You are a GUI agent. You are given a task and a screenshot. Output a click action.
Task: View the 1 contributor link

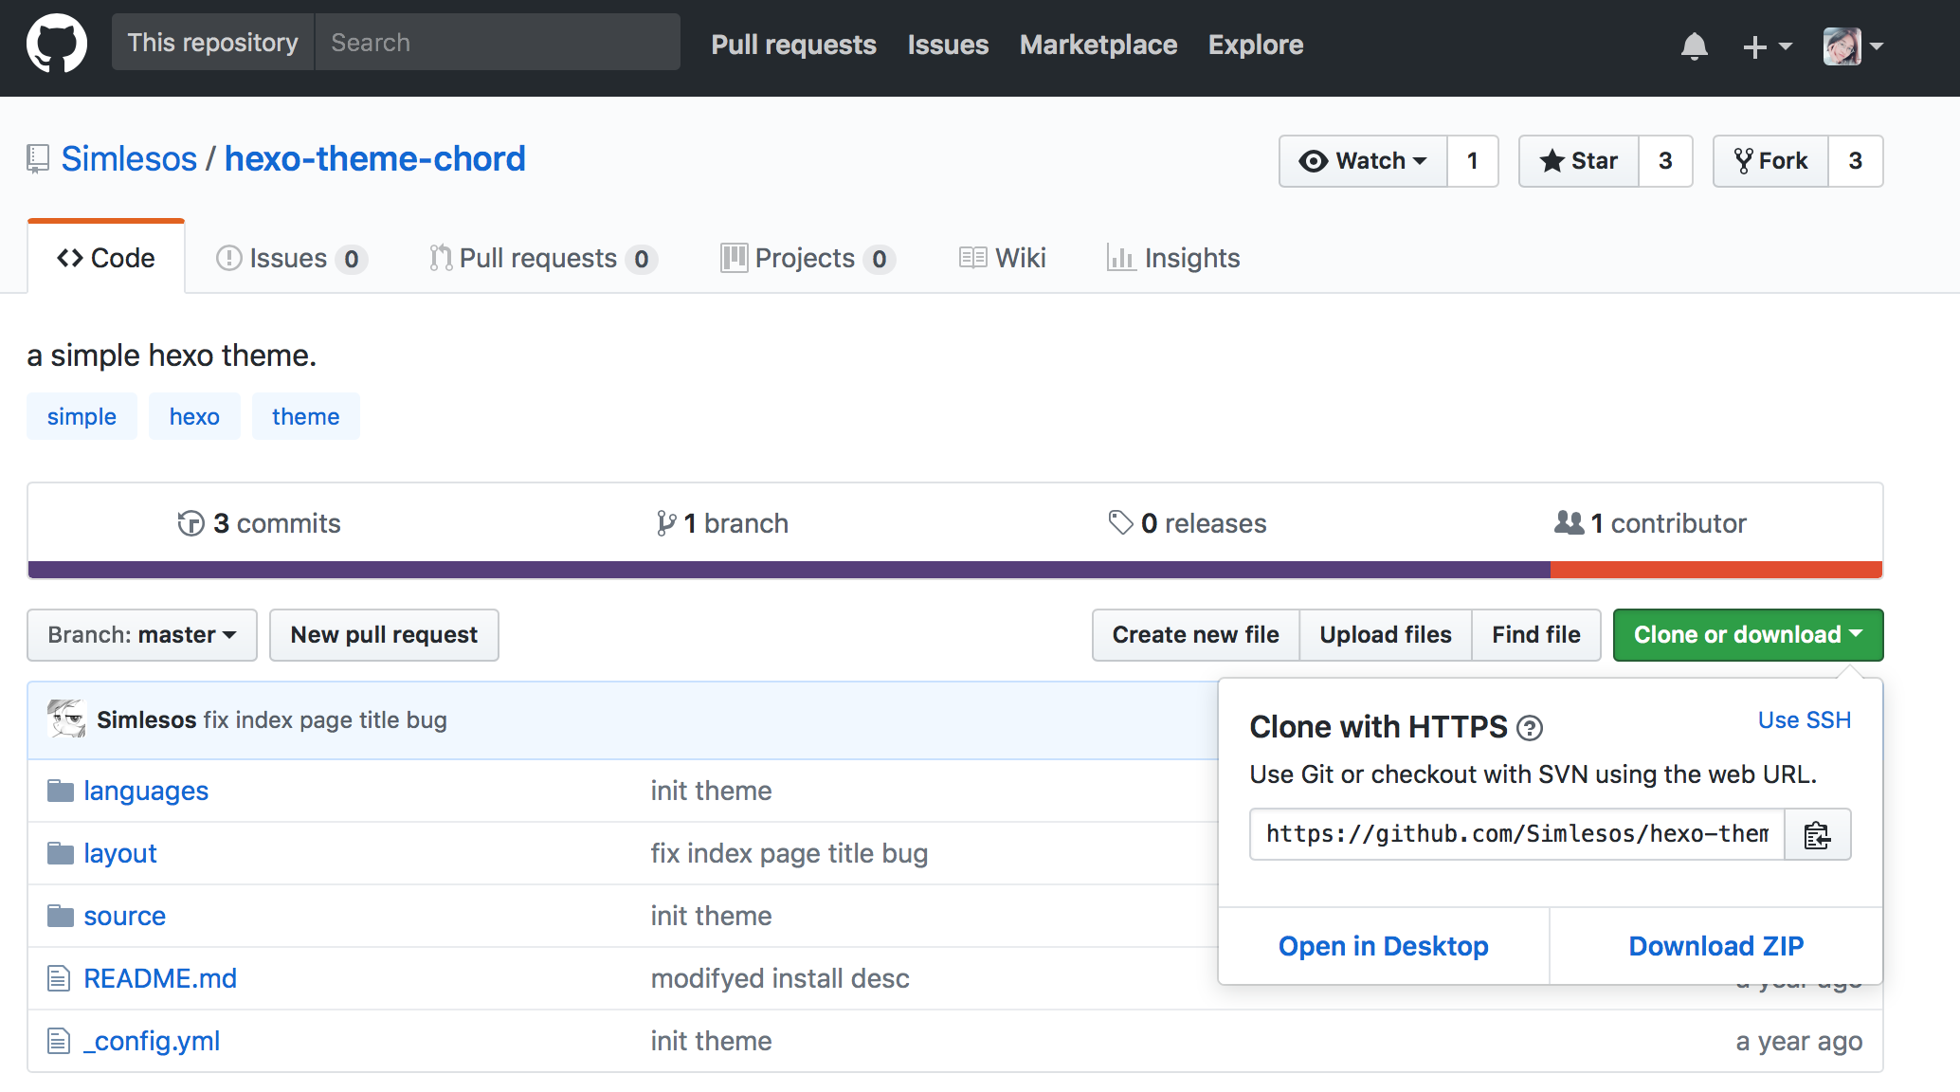1650,523
